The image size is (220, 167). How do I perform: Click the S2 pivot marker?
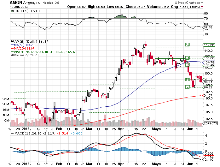[188, 87]
